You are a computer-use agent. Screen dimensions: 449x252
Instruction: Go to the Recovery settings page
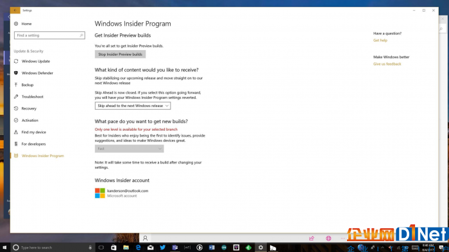point(25,108)
